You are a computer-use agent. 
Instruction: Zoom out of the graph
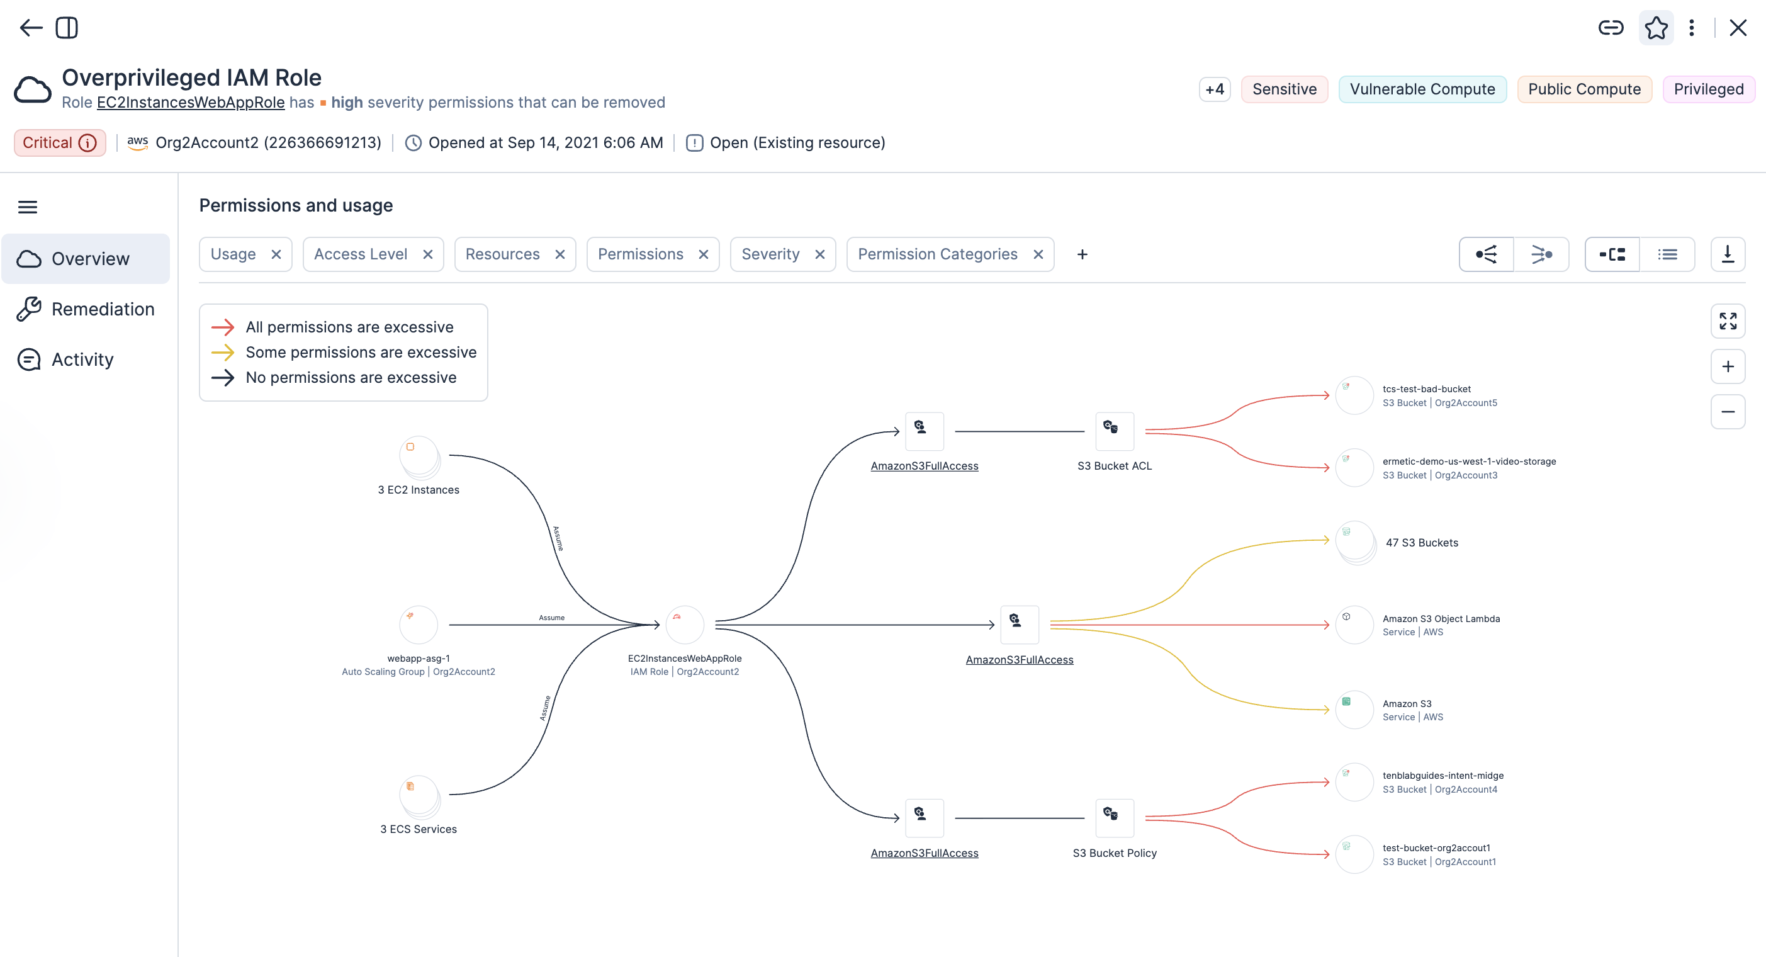coord(1728,412)
